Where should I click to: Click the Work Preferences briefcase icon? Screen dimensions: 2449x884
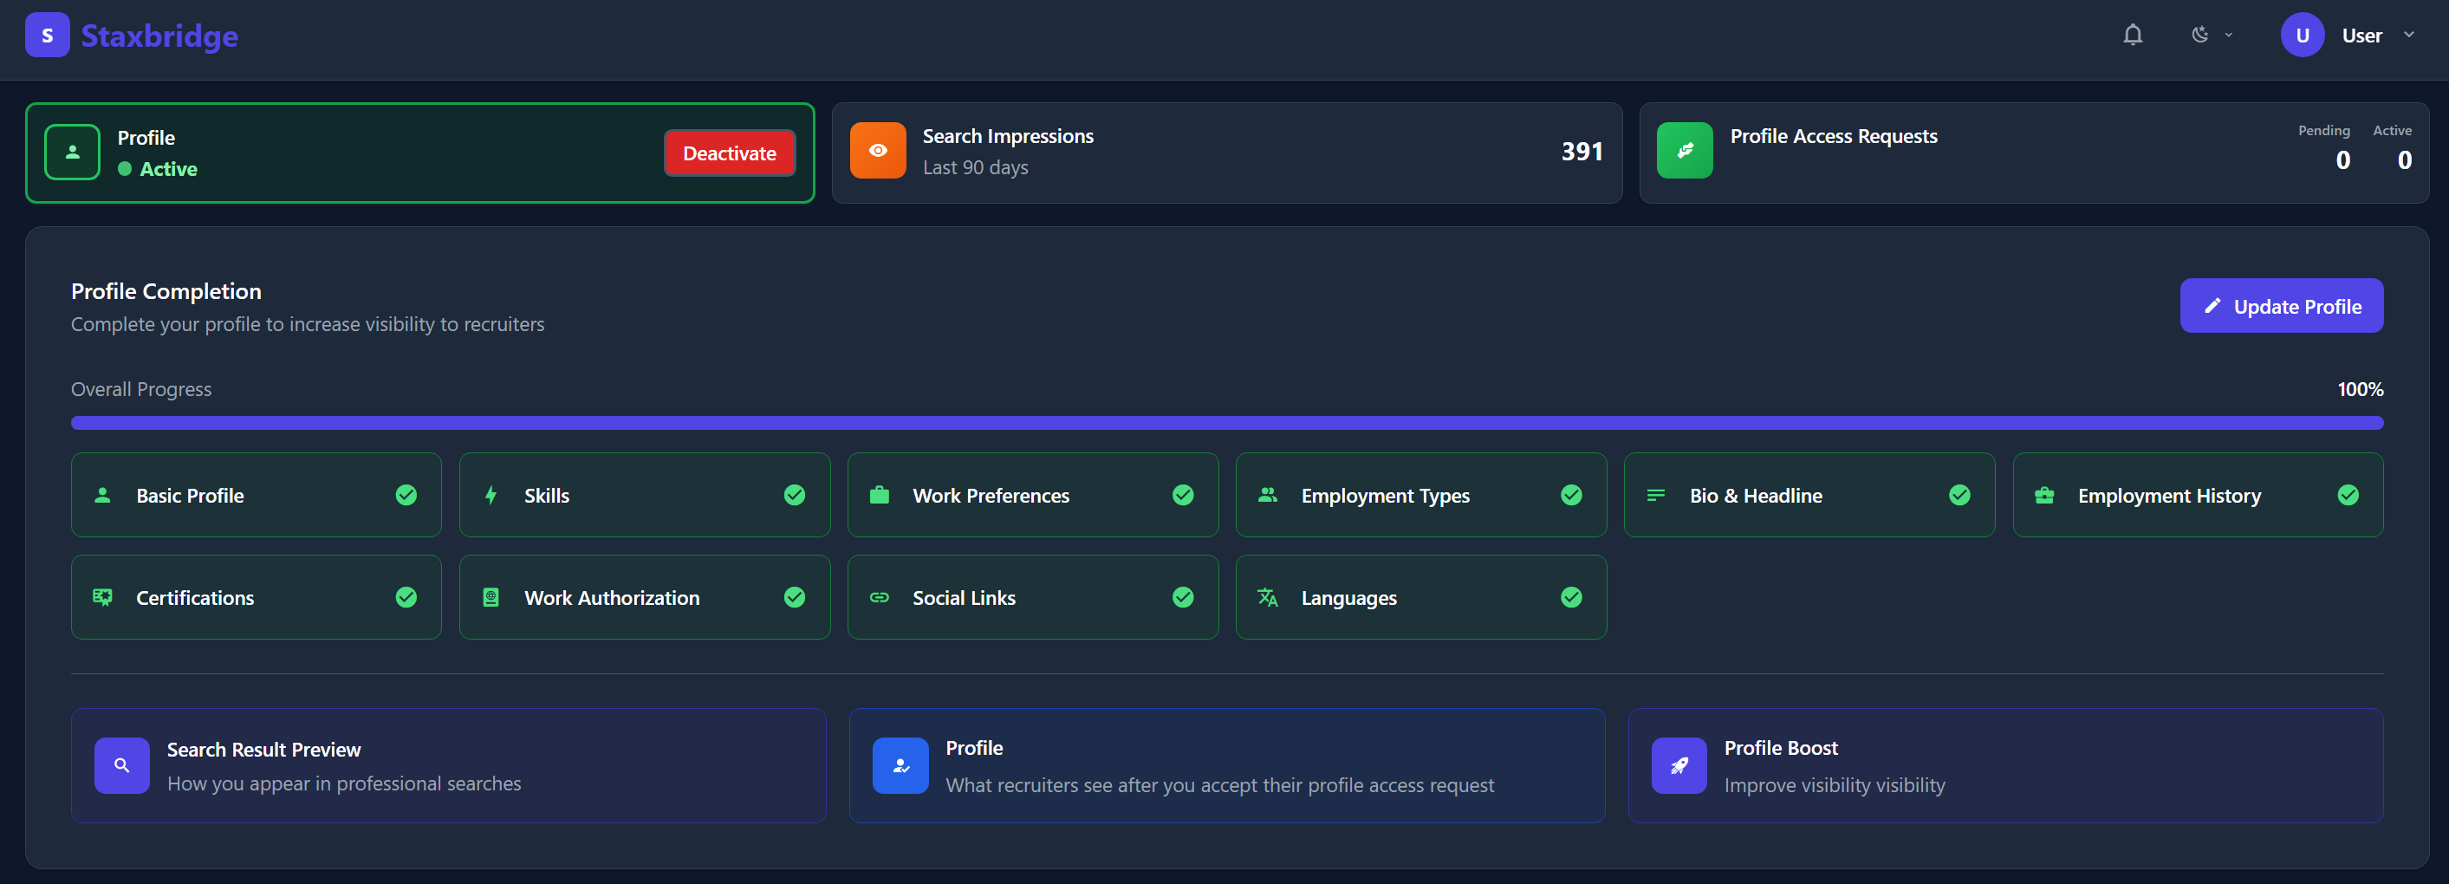(x=880, y=494)
